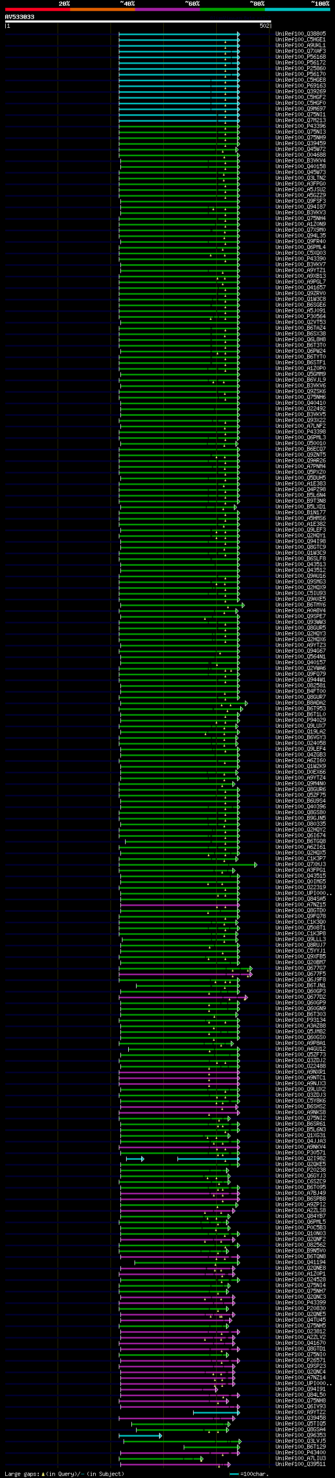Select the UniRef100_Q7XHJ3 label
This screenshot has height=1478, width=335.
pos(300,864)
